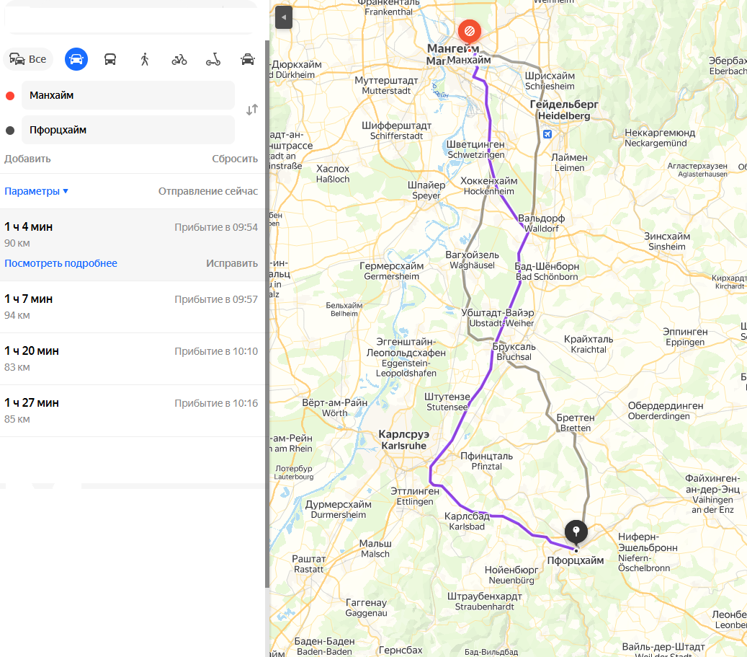The height and width of the screenshot is (657, 747).
Task: Select the 1 ч 7 мин 94 км route
Action: (132, 307)
